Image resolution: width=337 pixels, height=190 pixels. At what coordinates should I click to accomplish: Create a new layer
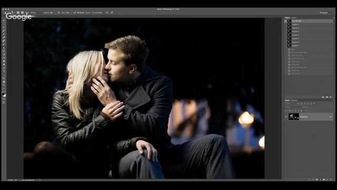click(x=328, y=179)
